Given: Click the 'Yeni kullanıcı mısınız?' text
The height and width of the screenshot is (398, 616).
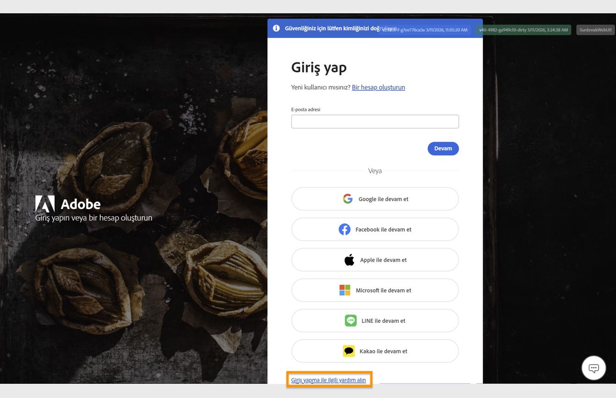Looking at the screenshot, I should (x=321, y=87).
